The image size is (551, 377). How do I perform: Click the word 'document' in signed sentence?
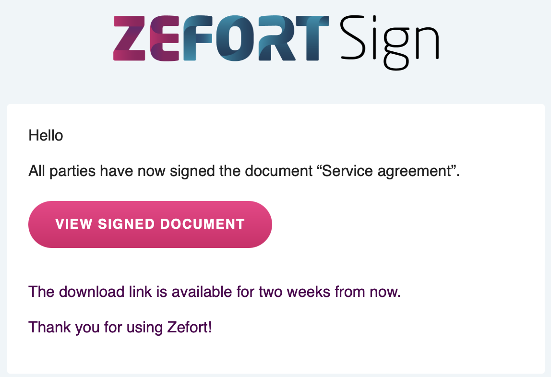tap(279, 171)
